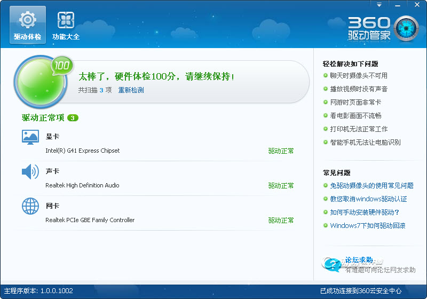Screen dimensions: 427x299
Task: Select the 网卡 globe icon
Action: (x=30, y=206)
